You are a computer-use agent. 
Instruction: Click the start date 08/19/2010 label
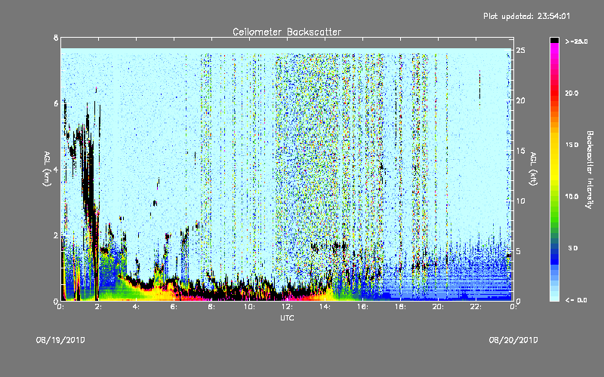[x=60, y=340]
